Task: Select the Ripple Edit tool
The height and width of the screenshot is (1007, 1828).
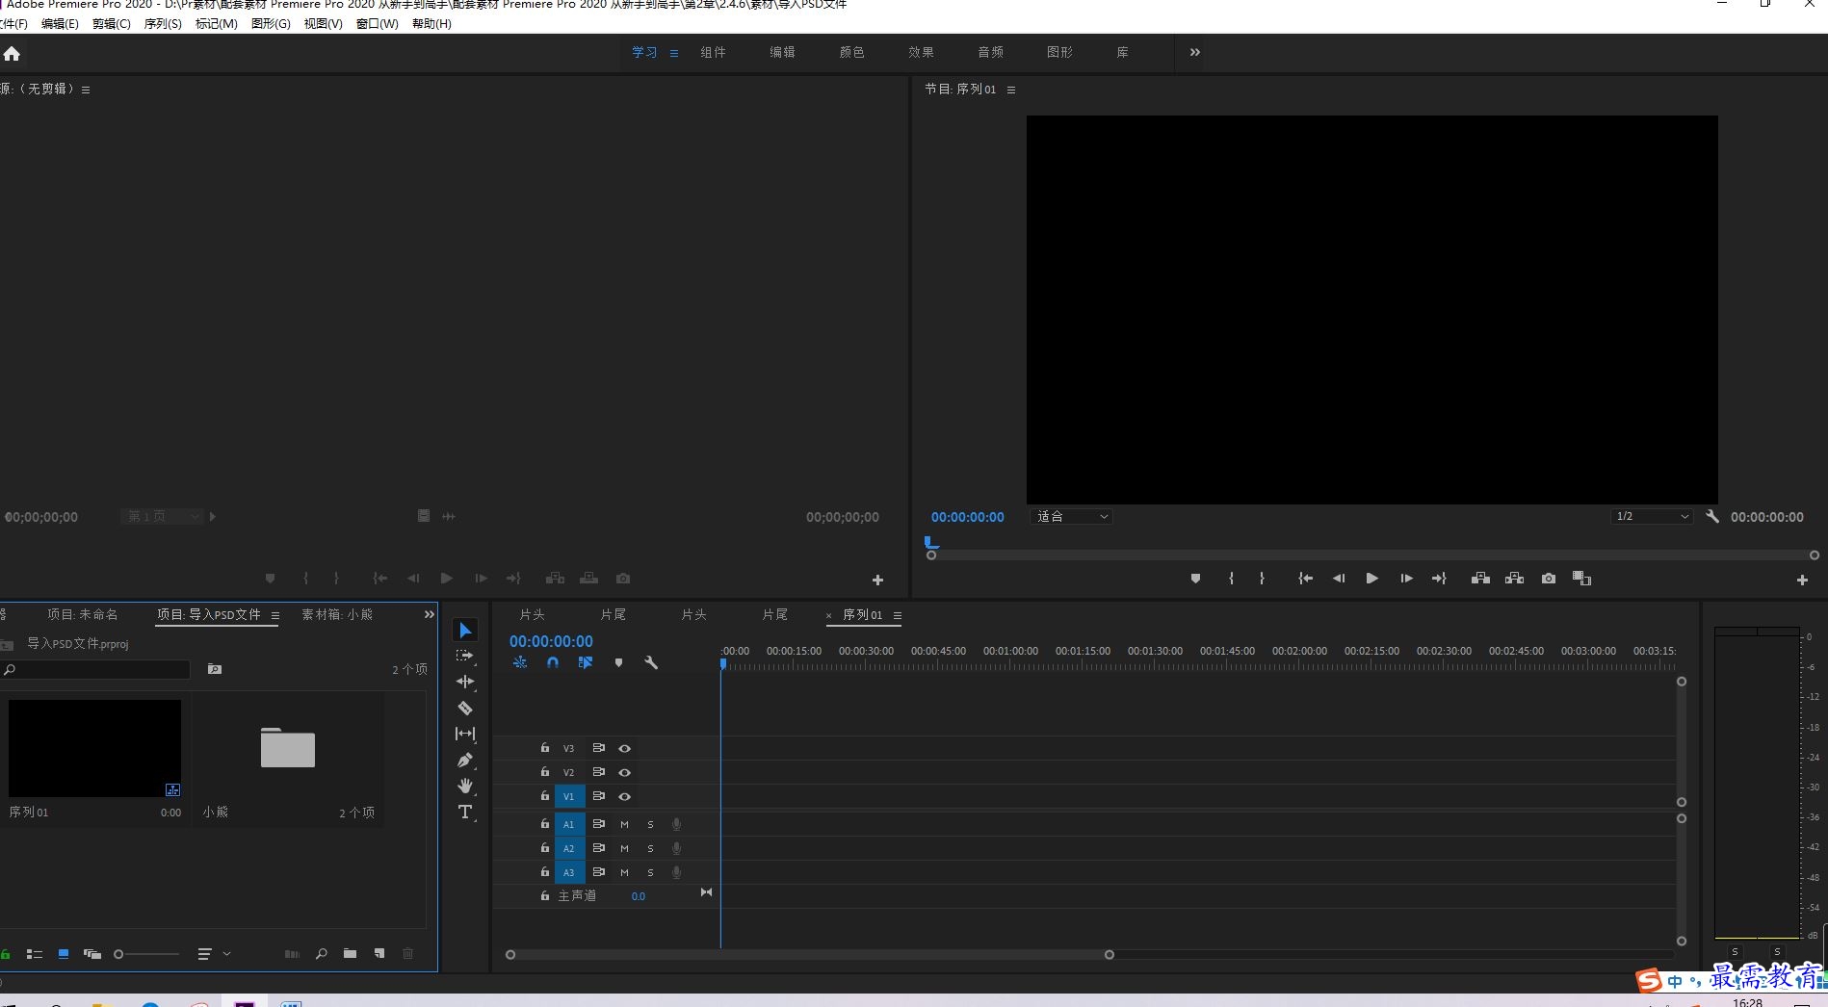Action: (465, 682)
